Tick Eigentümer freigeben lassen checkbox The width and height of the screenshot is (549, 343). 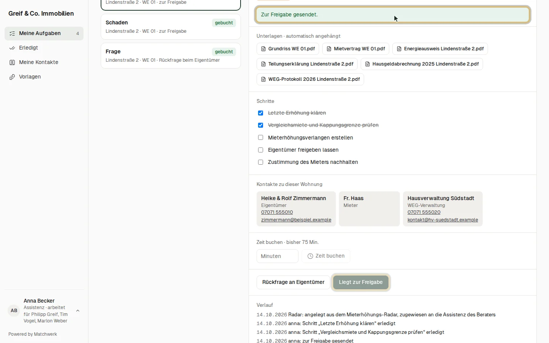pyautogui.click(x=261, y=150)
